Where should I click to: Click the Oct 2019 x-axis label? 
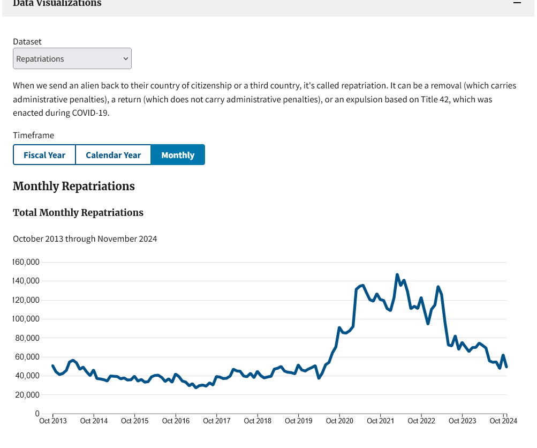[299, 421]
